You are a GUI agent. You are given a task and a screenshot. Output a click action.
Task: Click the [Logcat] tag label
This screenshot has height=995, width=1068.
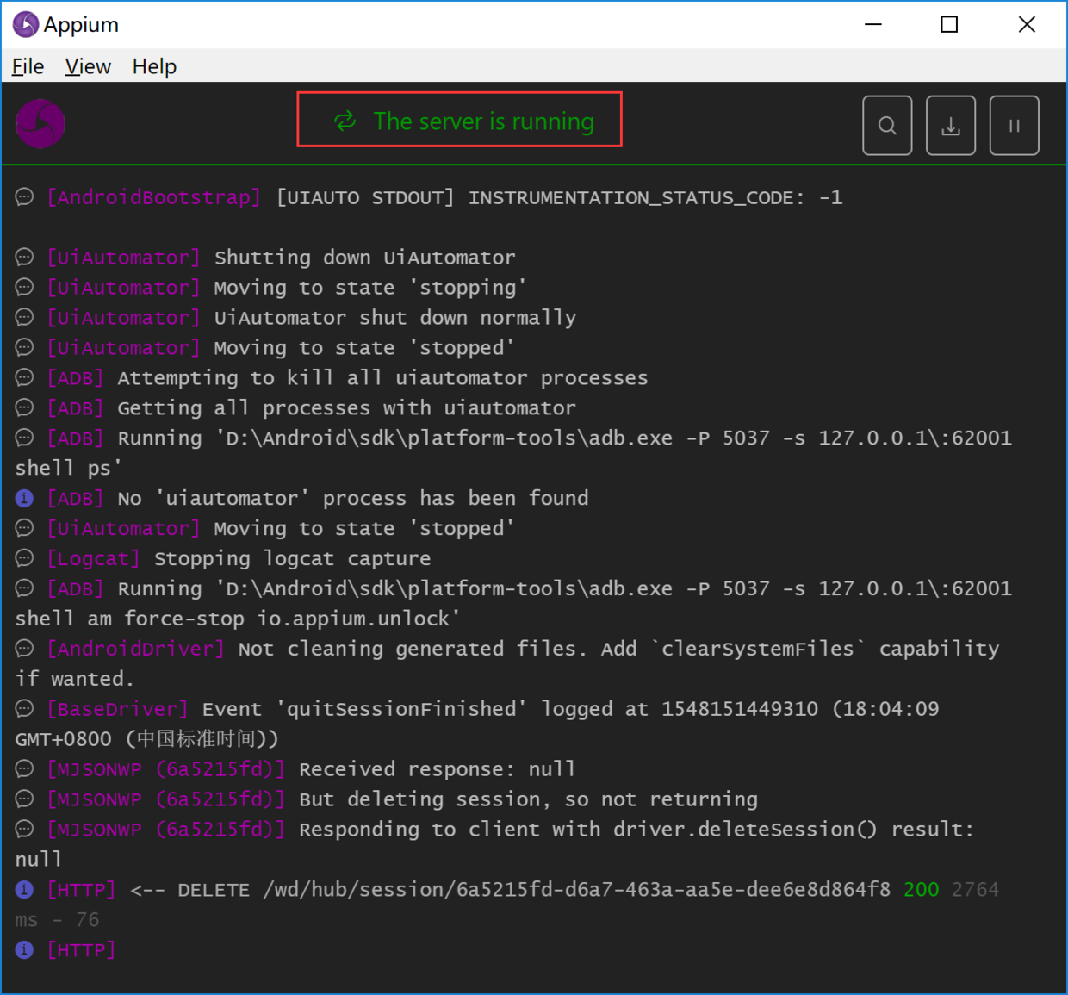click(93, 559)
